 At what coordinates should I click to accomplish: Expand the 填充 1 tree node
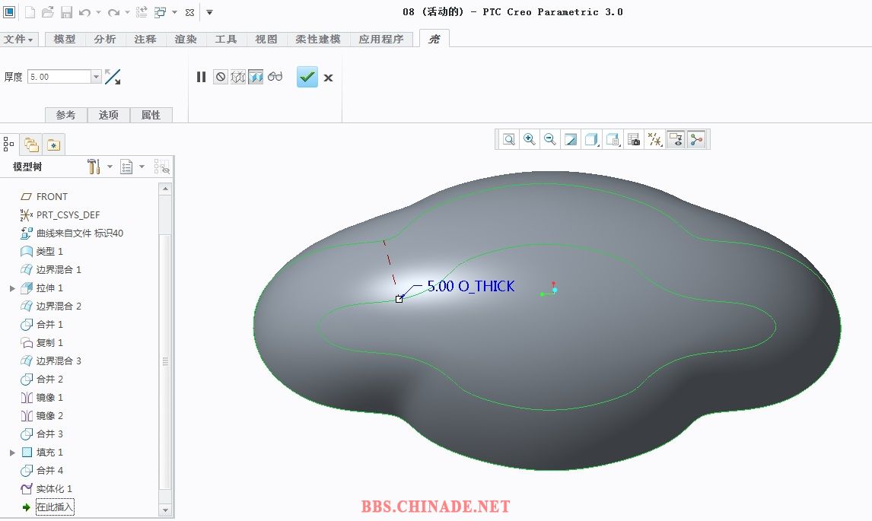(12, 453)
